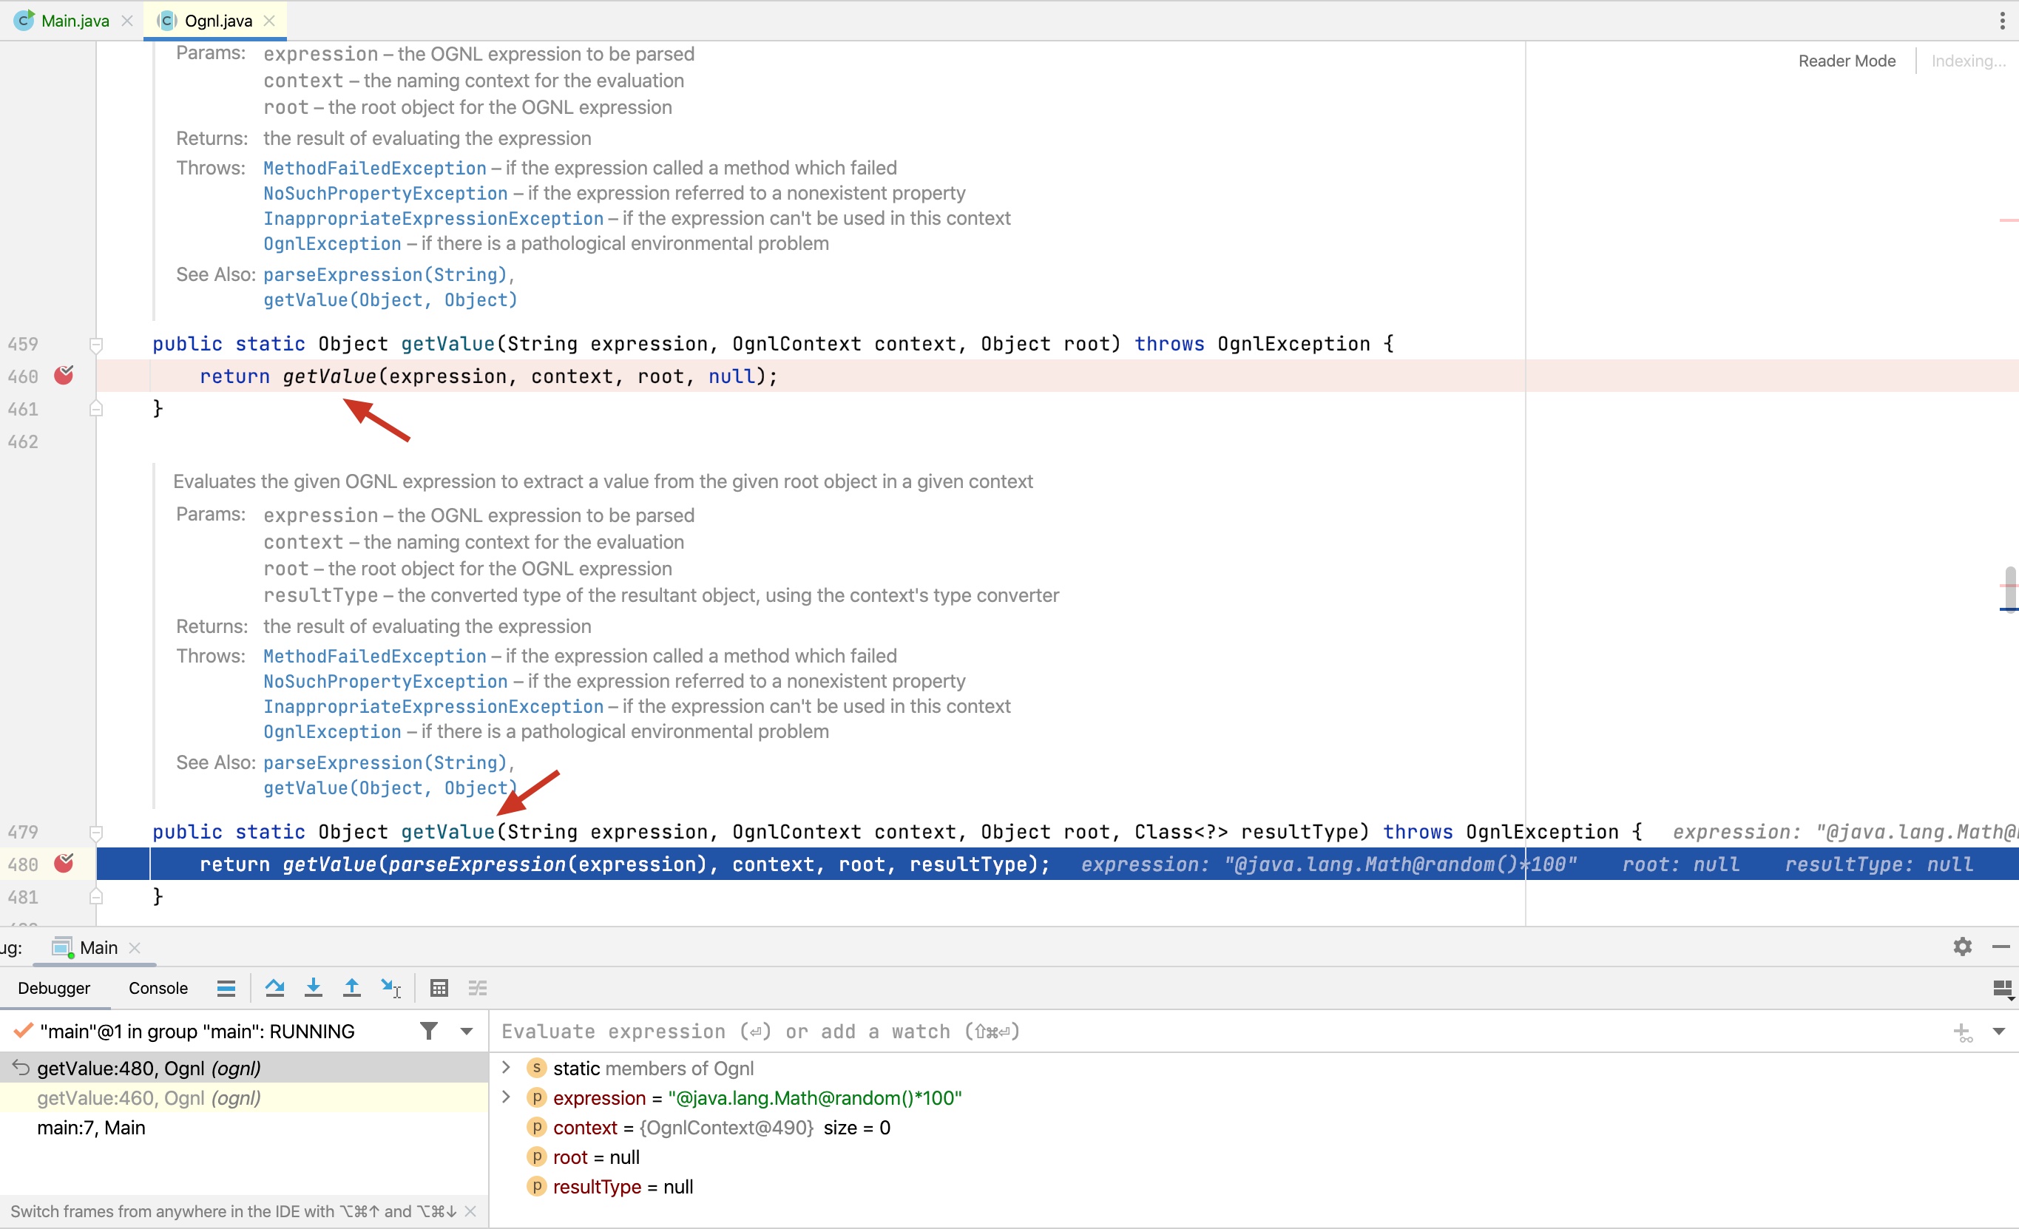Switch to Console tab
This screenshot has height=1229, width=2019.
pos(158,988)
